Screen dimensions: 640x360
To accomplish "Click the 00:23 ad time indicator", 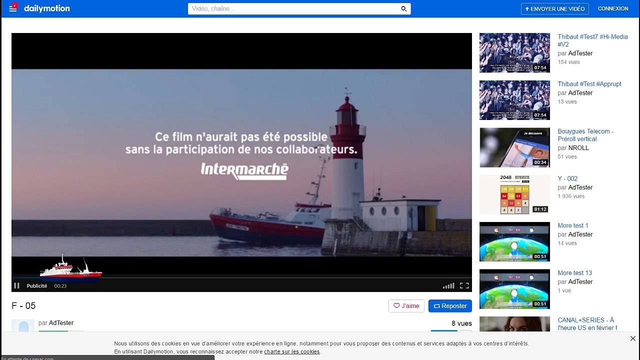I will click(x=60, y=286).
